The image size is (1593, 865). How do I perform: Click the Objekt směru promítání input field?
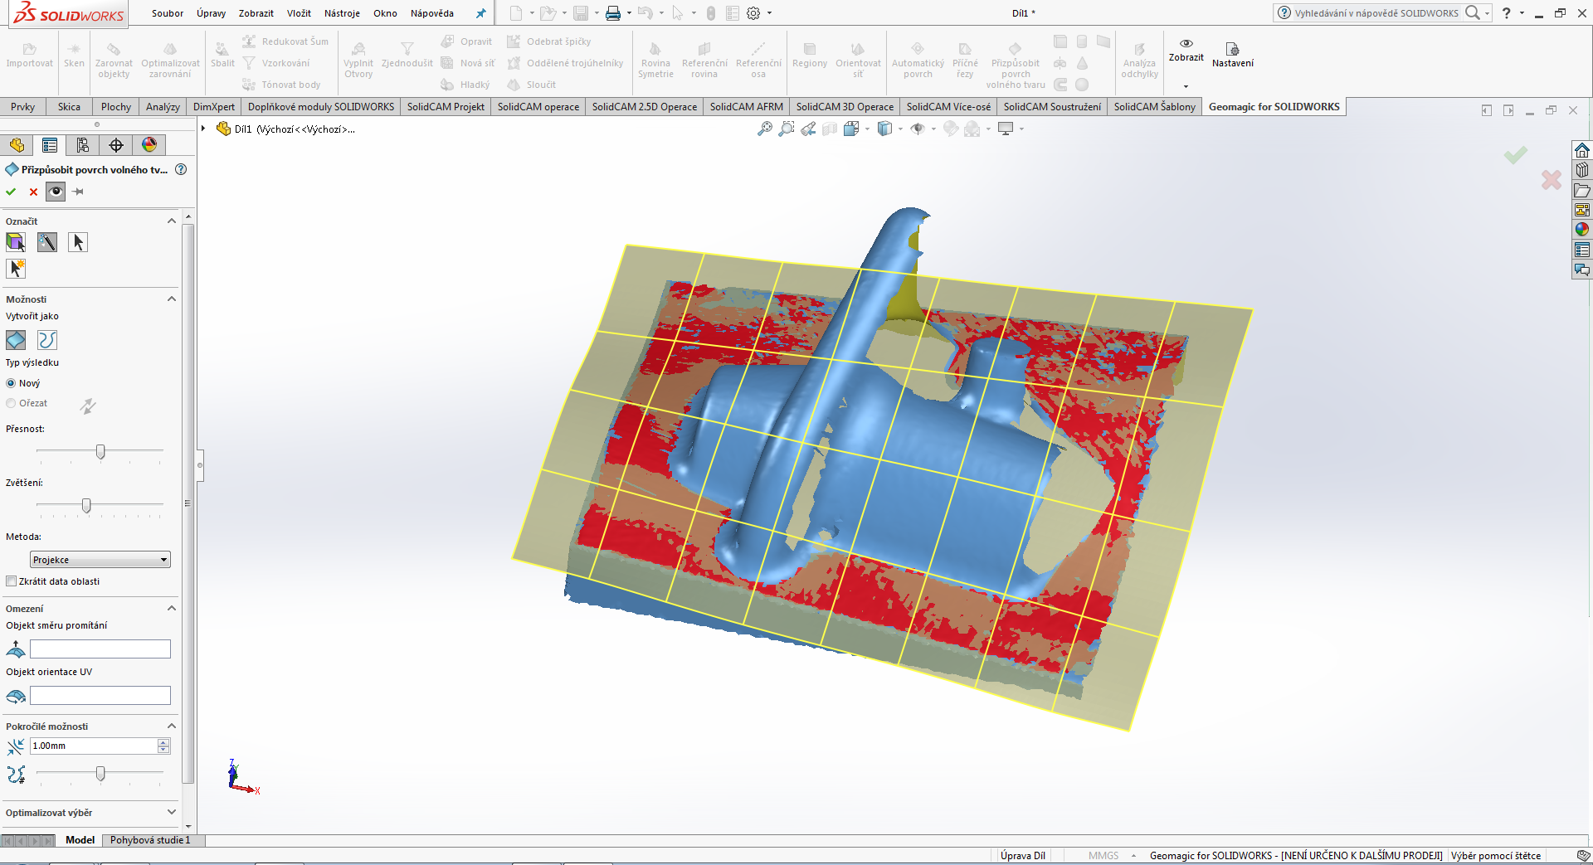[100, 649]
